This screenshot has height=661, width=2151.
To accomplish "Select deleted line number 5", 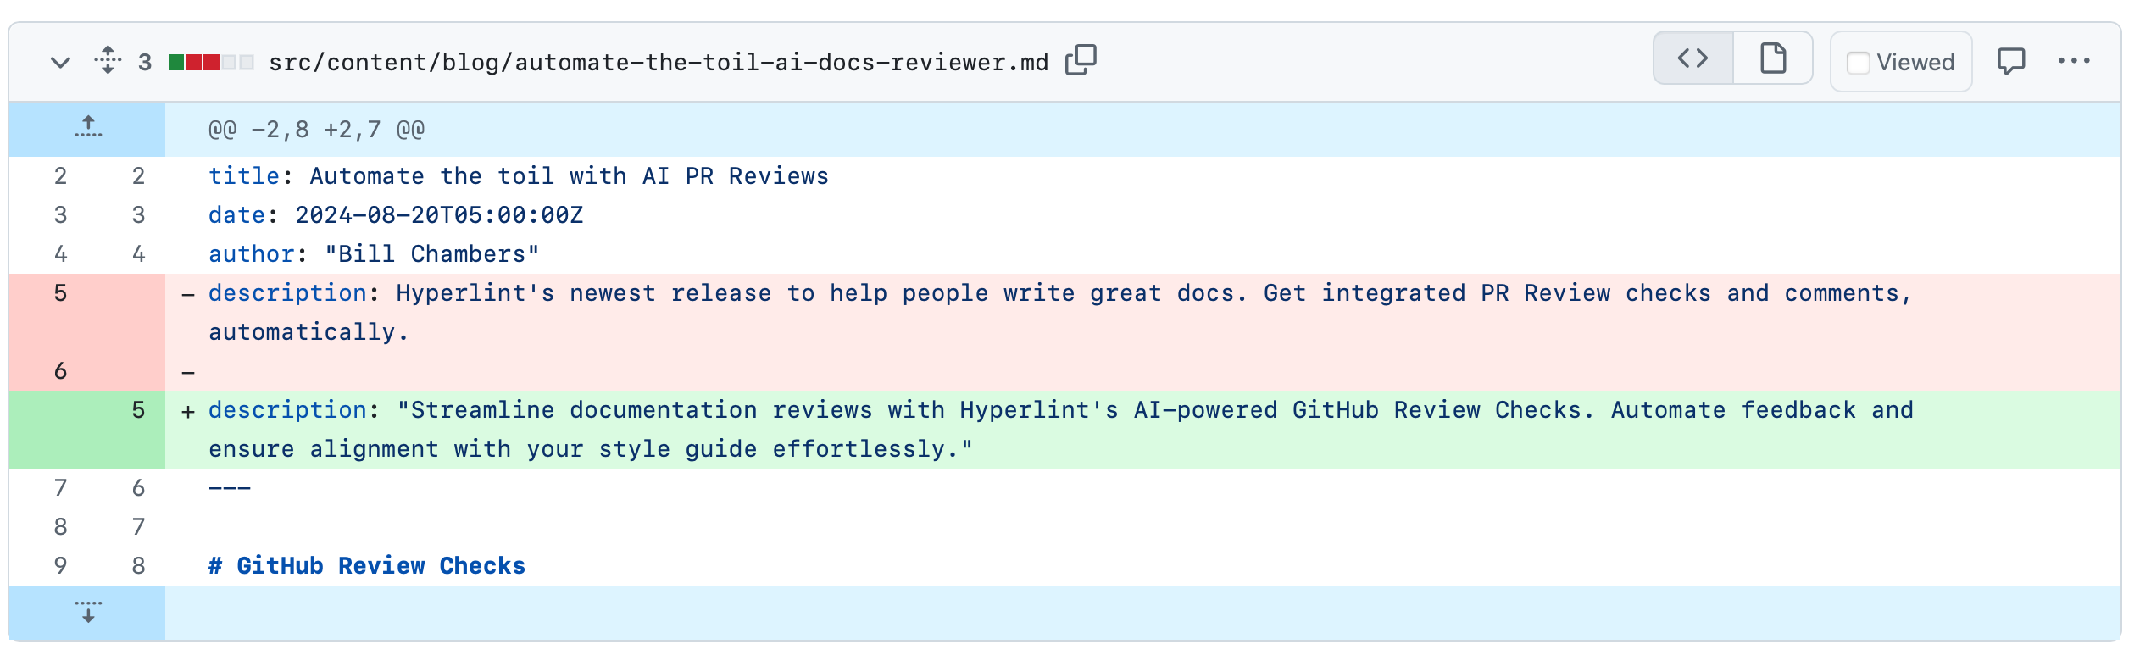I will tap(60, 293).
